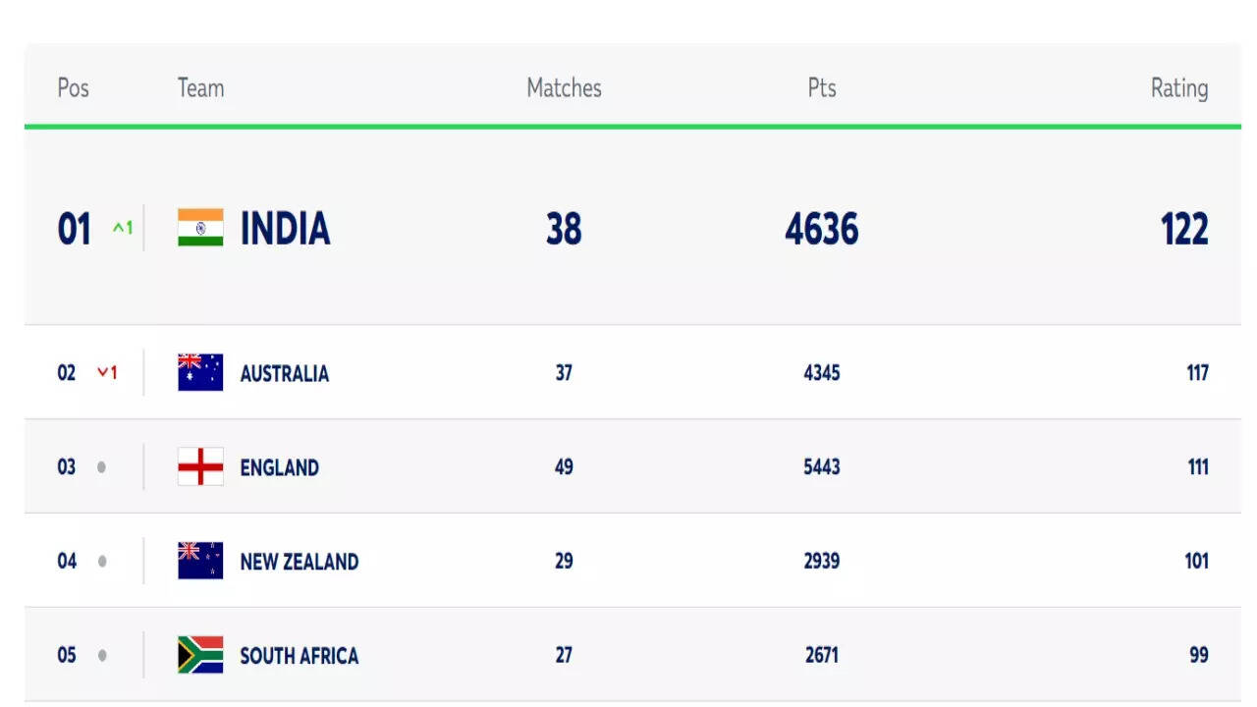This screenshot has height=707, width=1257.
Task: Click the New Zealand flag icon
Action: pyautogui.click(x=200, y=562)
